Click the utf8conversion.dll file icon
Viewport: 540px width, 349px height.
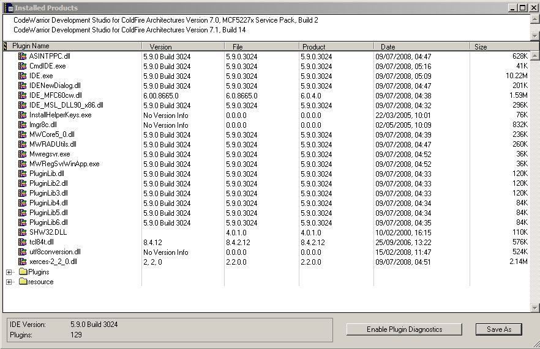[x=23, y=252]
